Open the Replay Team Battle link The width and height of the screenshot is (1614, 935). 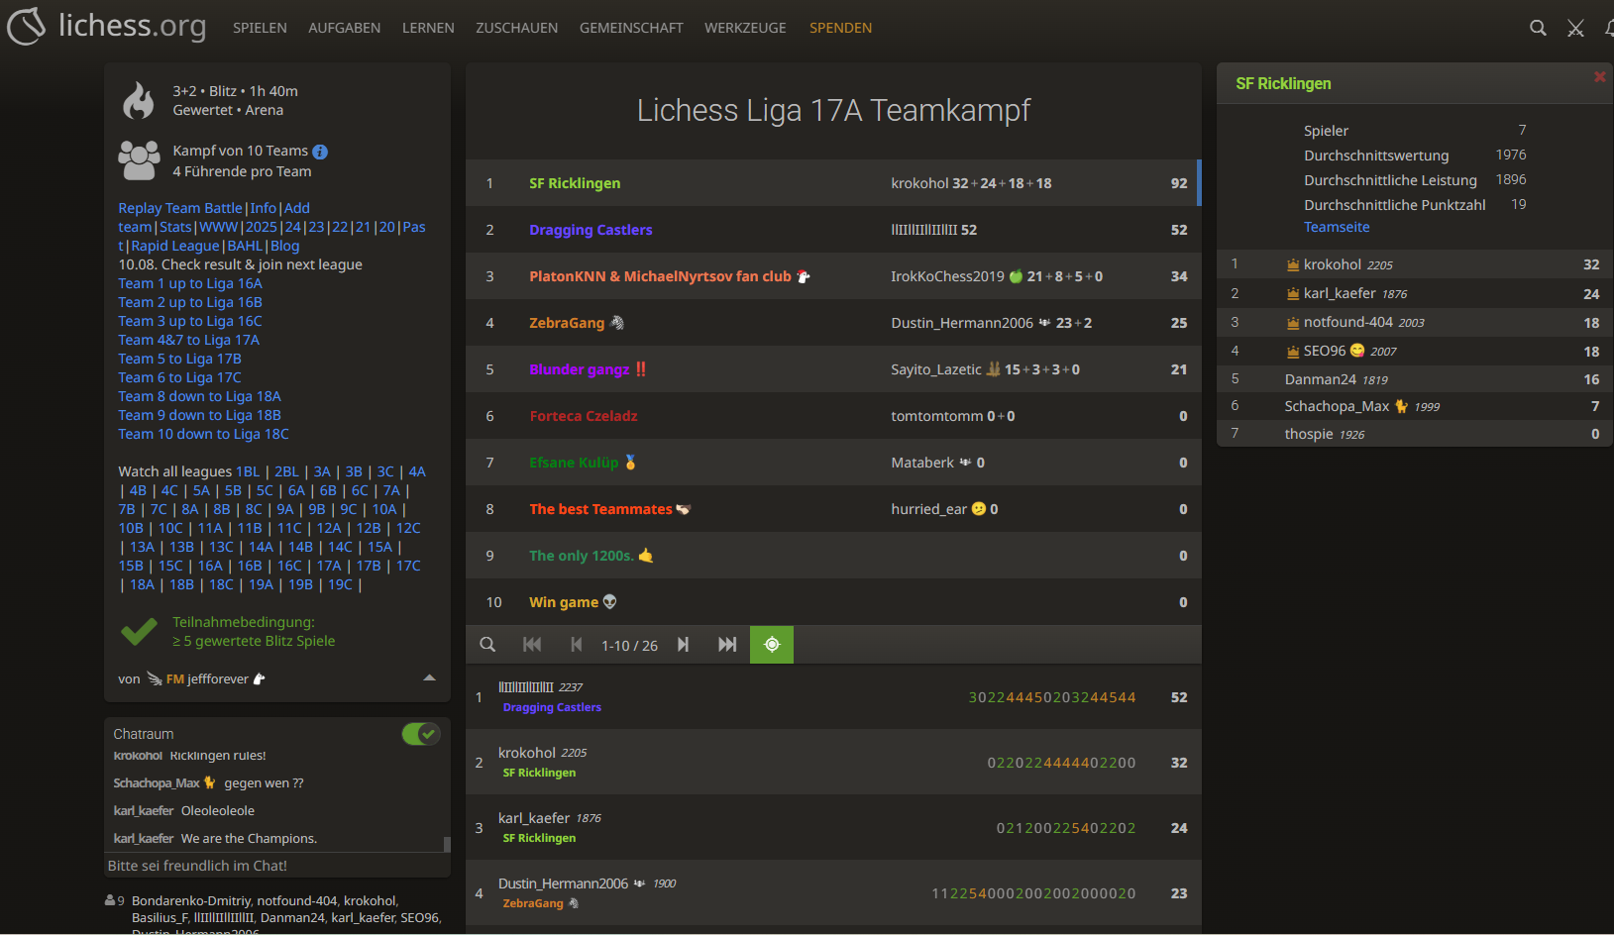tap(180, 208)
